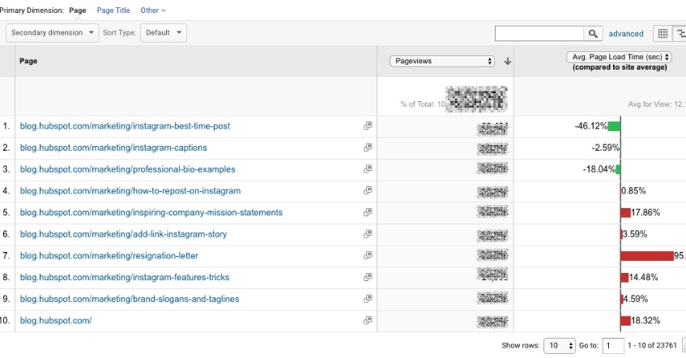
Task: Click the search magnifier icon
Action: pos(593,34)
